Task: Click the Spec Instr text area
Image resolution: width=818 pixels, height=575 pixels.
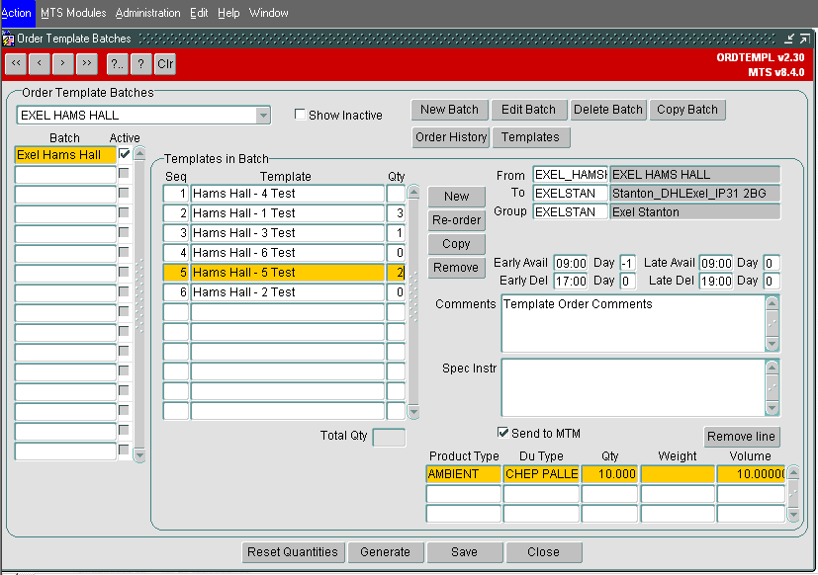Action: coord(633,387)
